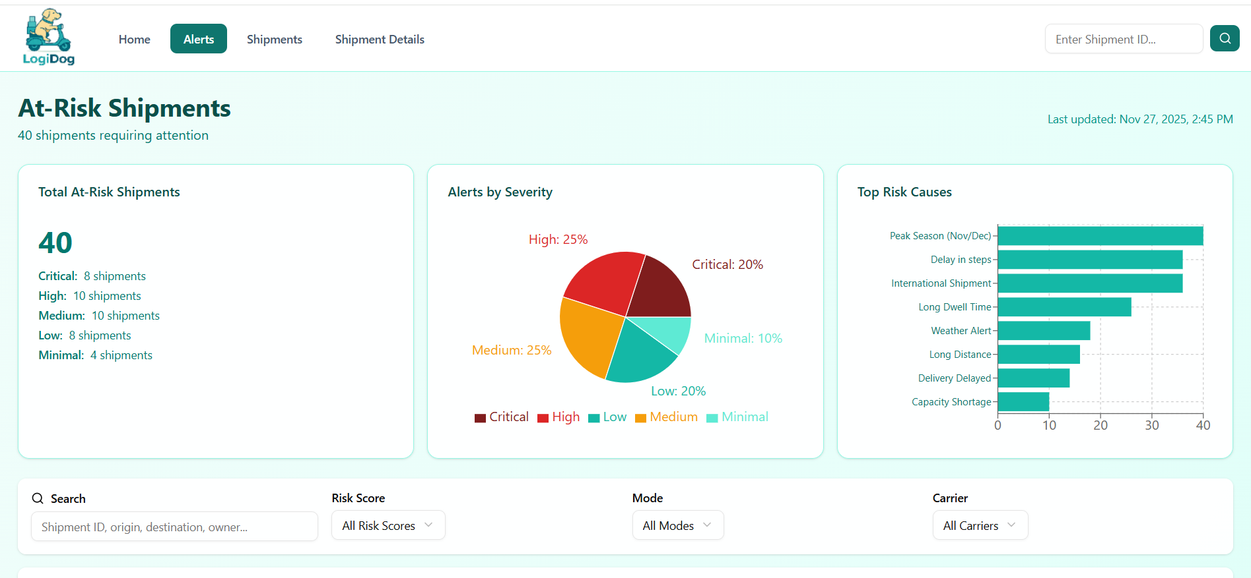Click the Delivery Delayed bar
Screen dimensions: 1251x578
[1034, 378]
